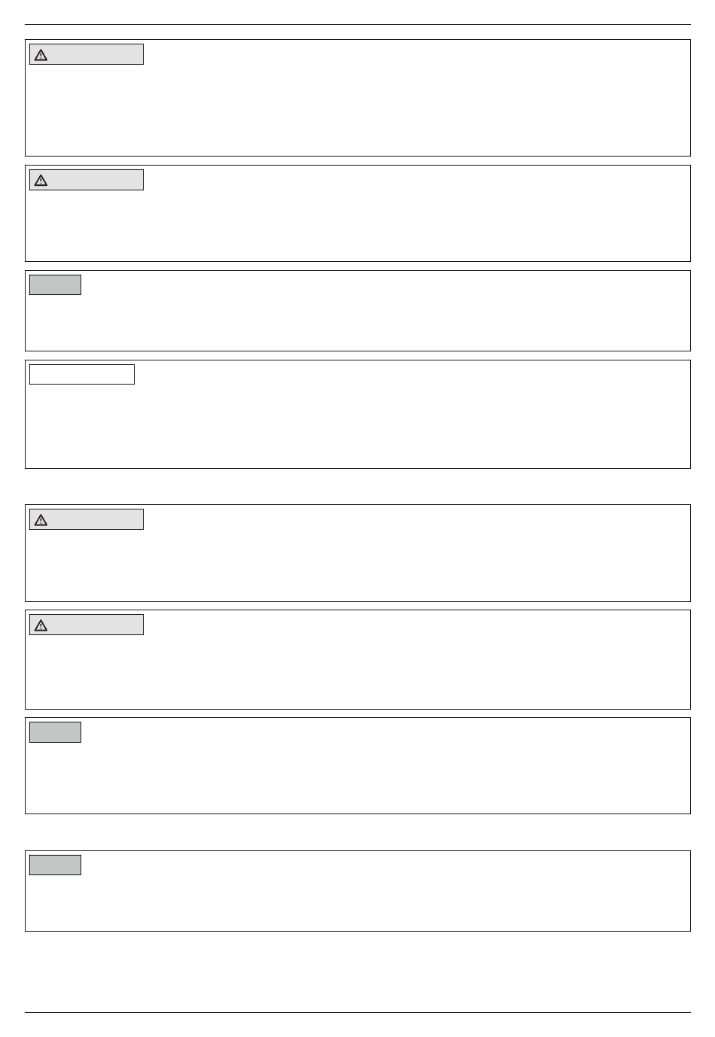Select the third light gray warning label bar
The height and width of the screenshot is (1037, 715).
point(87,519)
